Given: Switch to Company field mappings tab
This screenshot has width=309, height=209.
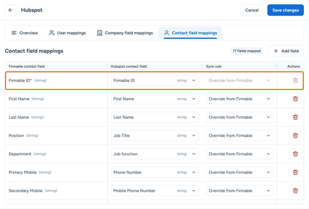Looking at the screenshot, I should tap(125, 33).
